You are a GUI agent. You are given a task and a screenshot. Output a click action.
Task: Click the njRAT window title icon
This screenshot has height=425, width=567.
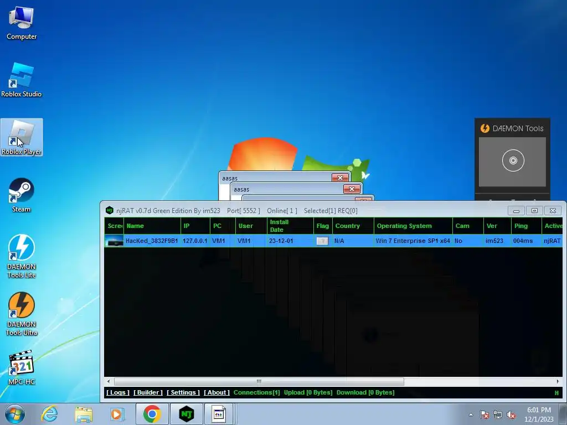[109, 210]
